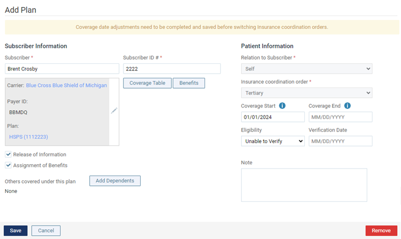Click the red Remove button
The width and height of the screenshot is (401, 239).
tap(381, 230)
